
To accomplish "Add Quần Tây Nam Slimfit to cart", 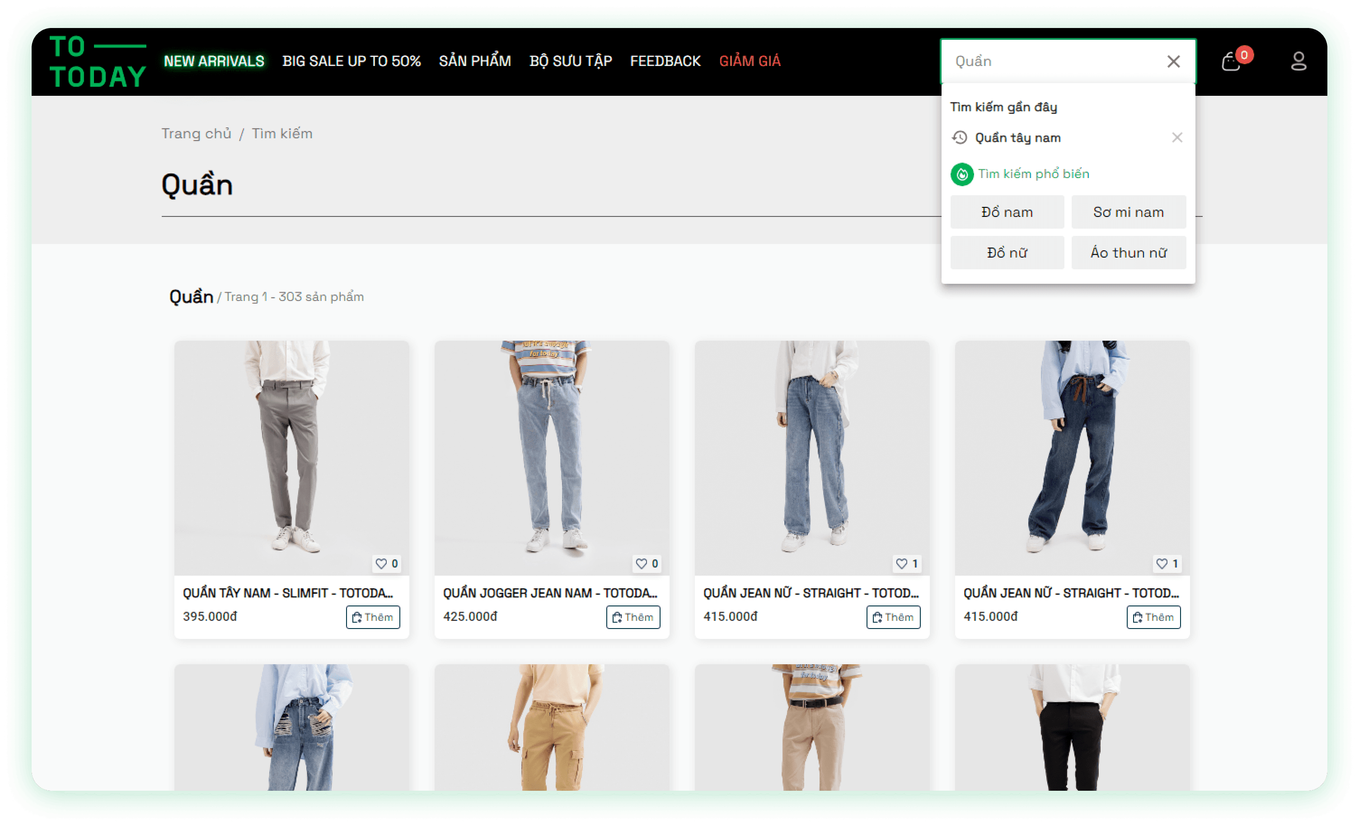I will point(373,617).
